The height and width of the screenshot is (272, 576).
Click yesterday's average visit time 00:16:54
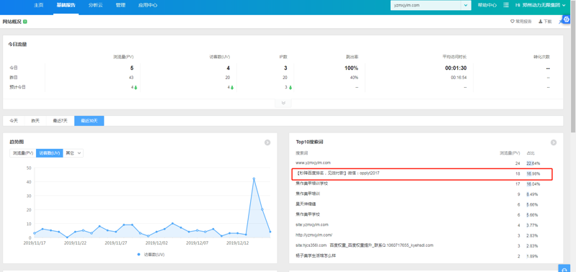point(458,78)
